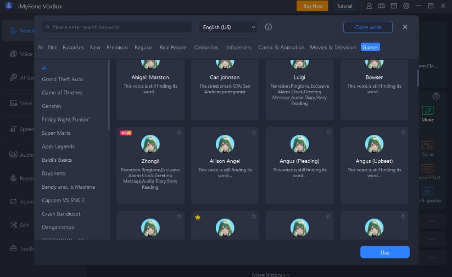Click the search keyword input field
This screenshot has width=452, height=277.
click(117, 27)
